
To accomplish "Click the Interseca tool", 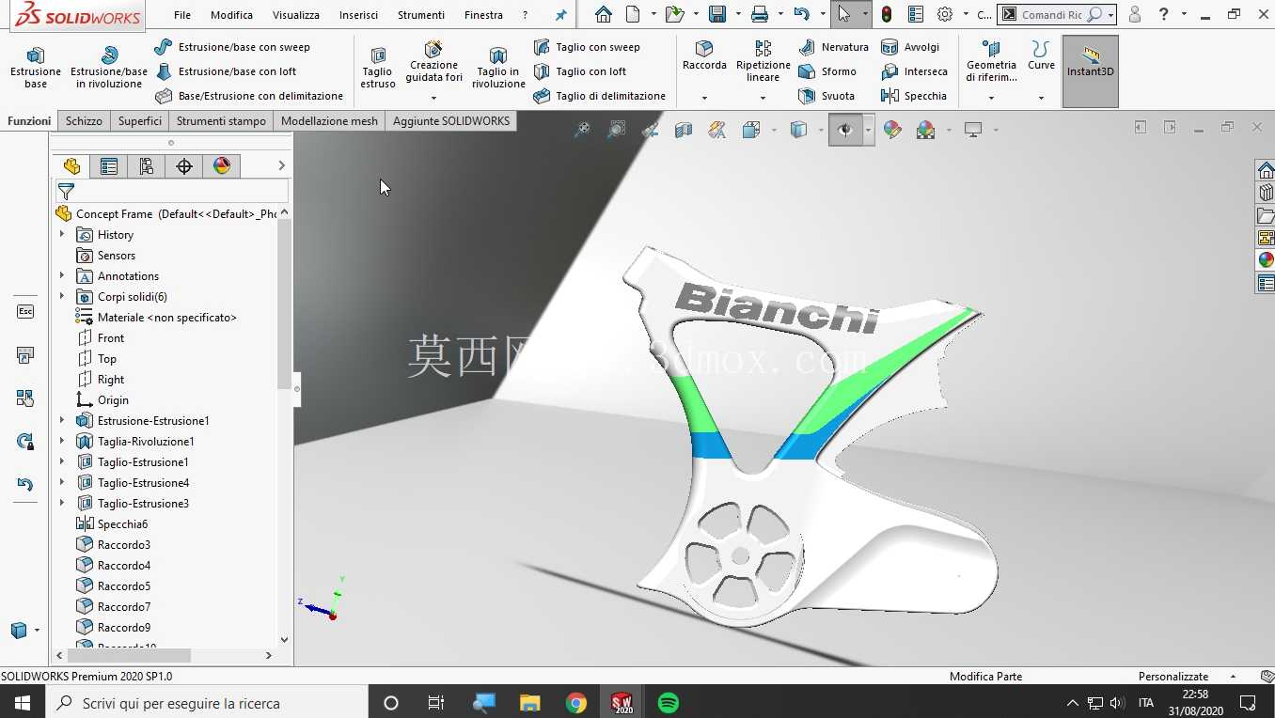I will tap(914, 71).
